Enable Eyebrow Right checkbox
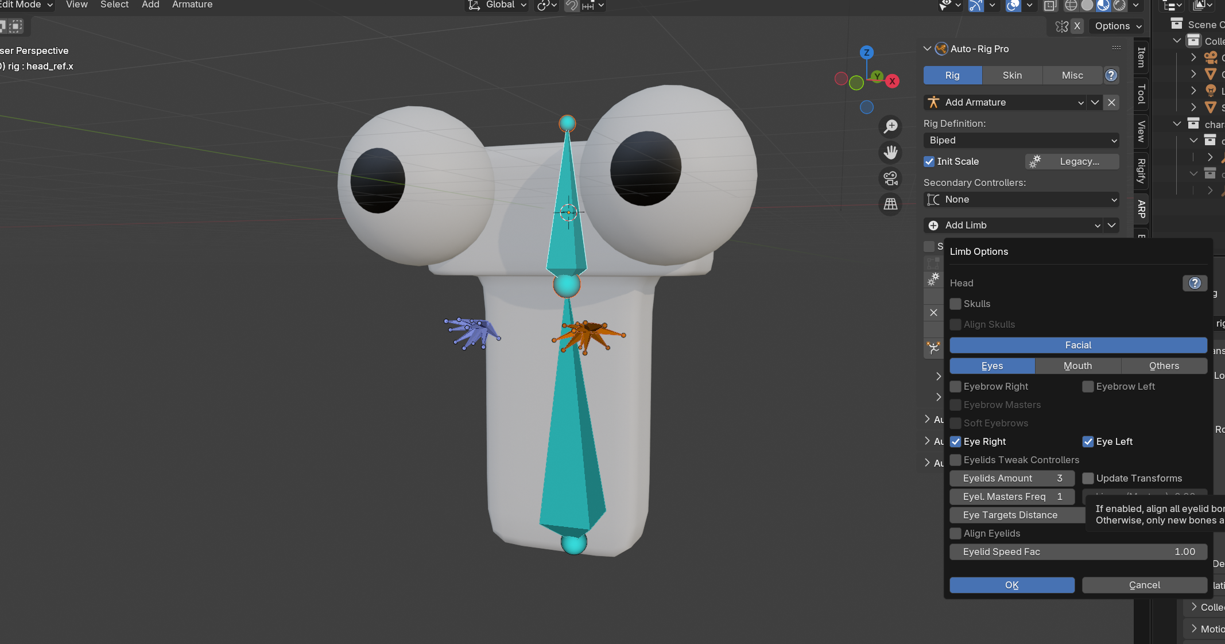This screenshot has height=644, width=1225. (x=955, y=386)
